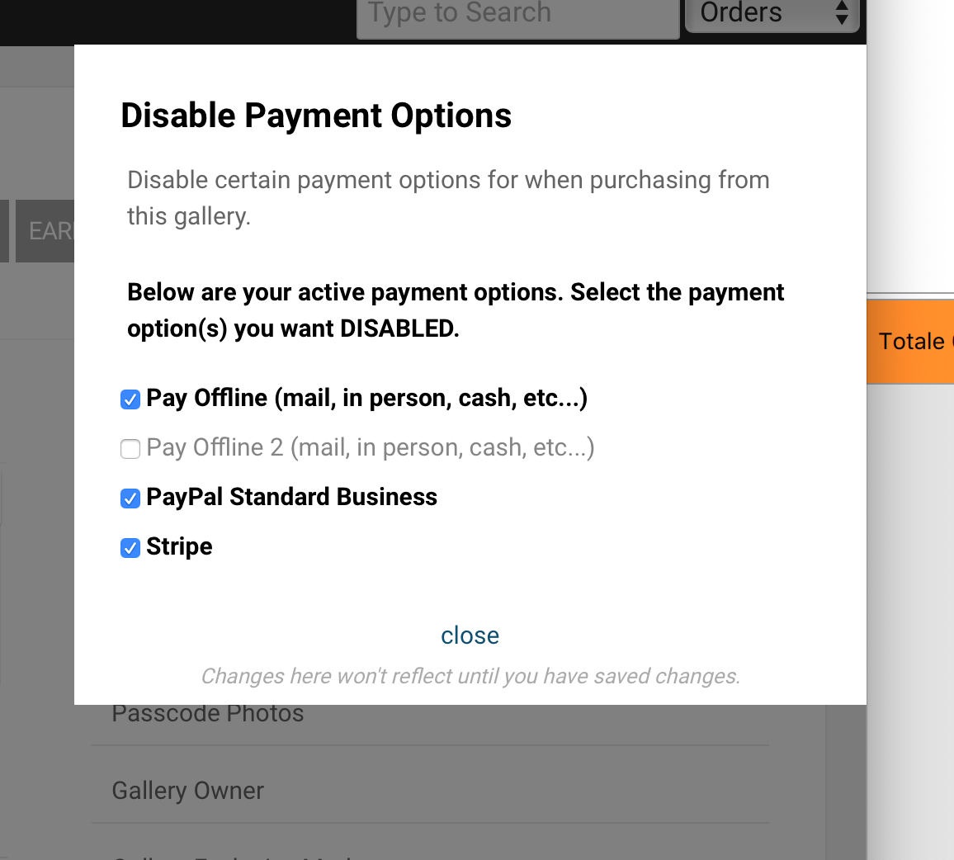
Task: Click the saved changes notice text
Action: tap(470, 676)
